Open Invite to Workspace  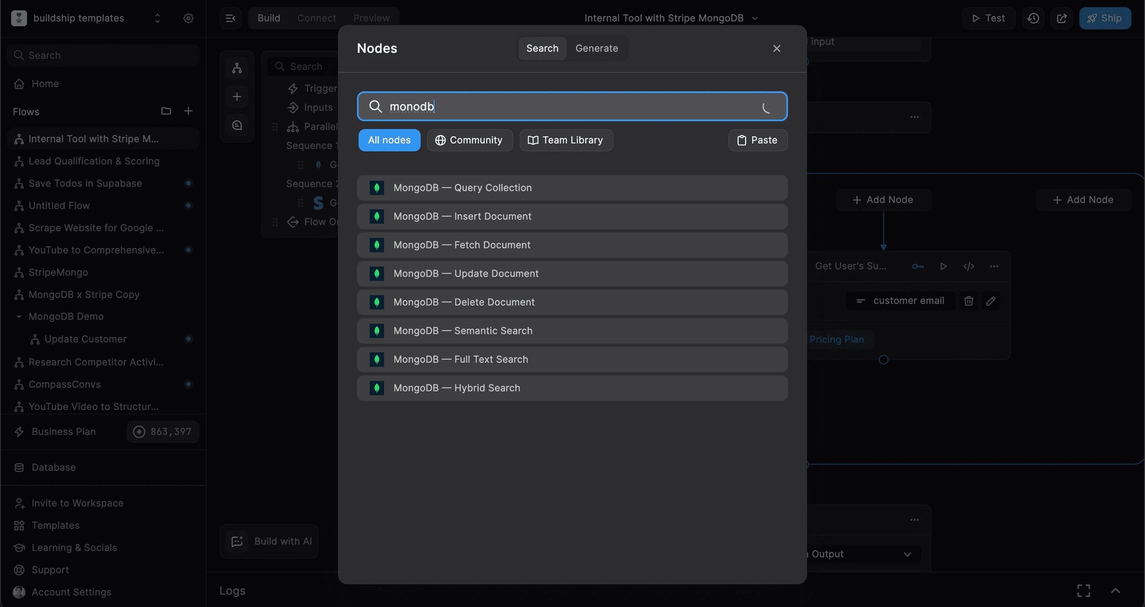pos(78,503)
